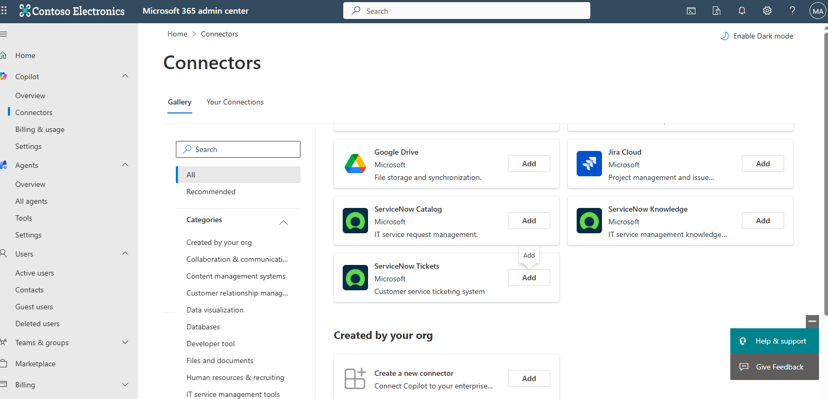Collapse the Users section chevron
Viewport: 828px width, 399px height.
(x=125, y=254)
